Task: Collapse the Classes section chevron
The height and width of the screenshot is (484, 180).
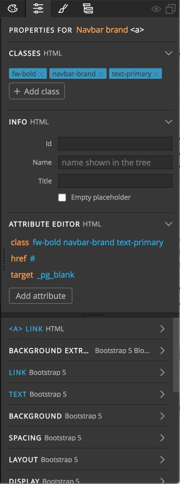Action: [x=169, y=53]
